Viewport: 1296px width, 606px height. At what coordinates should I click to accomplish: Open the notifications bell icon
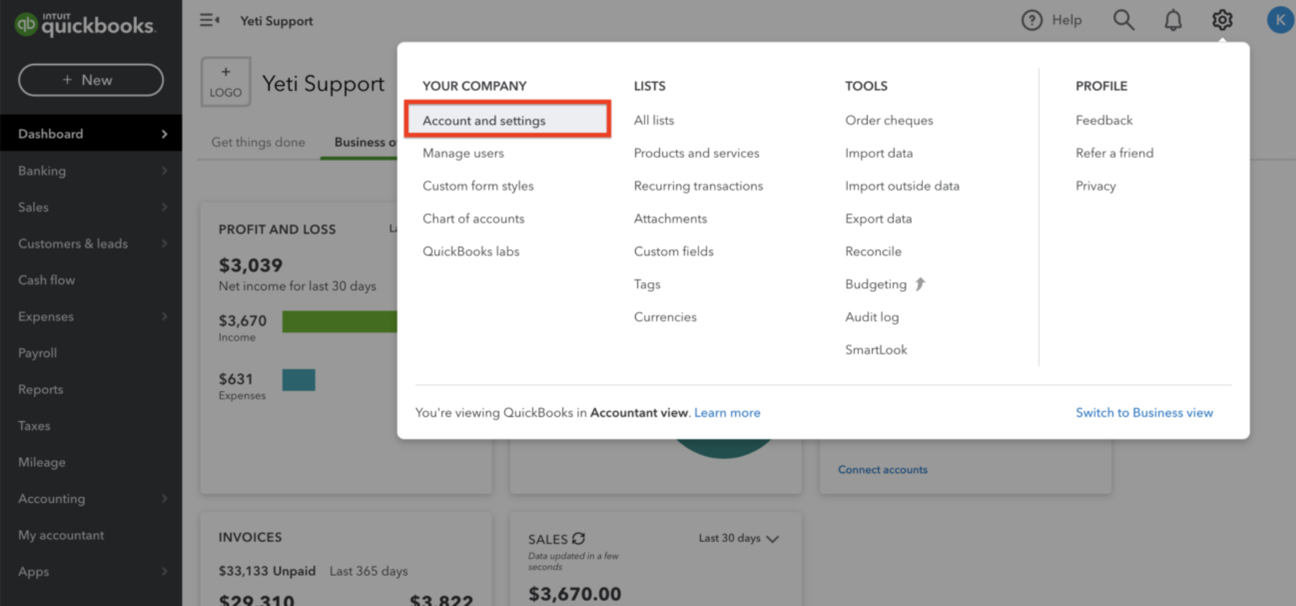tap(1173, 20)
